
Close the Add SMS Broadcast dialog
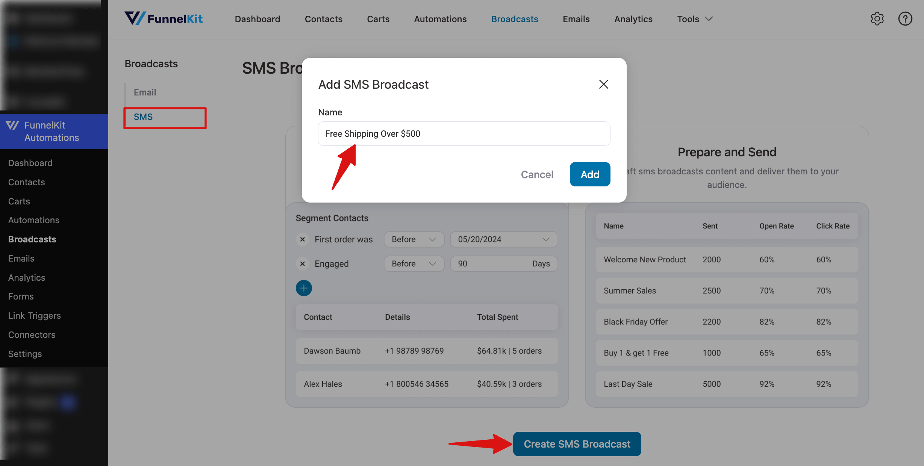(x=603, y=84)
